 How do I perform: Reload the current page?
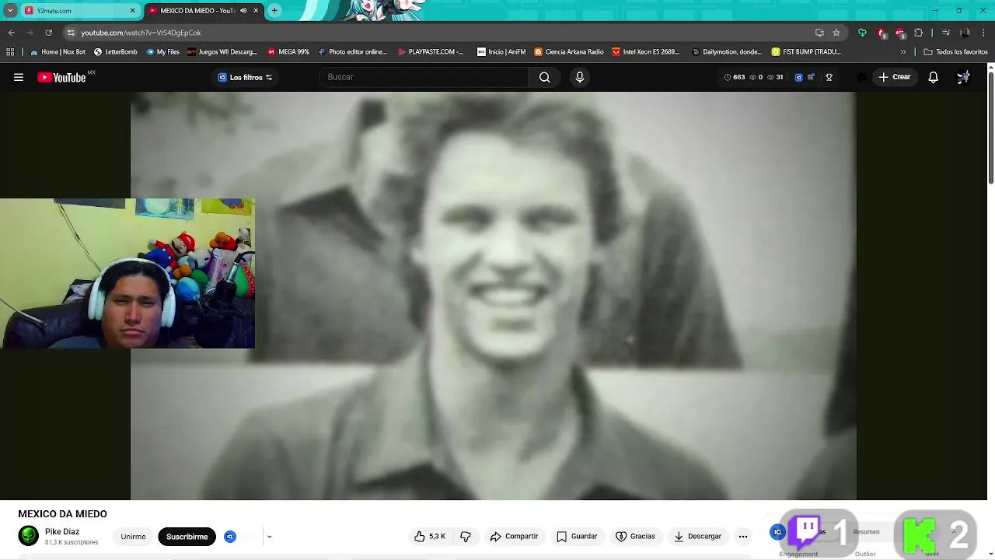pyautogui.click(x=48, y=33)
